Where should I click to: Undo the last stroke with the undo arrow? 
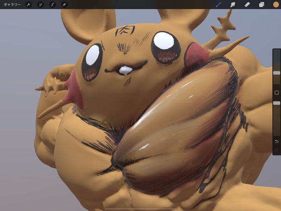[276, 141]
